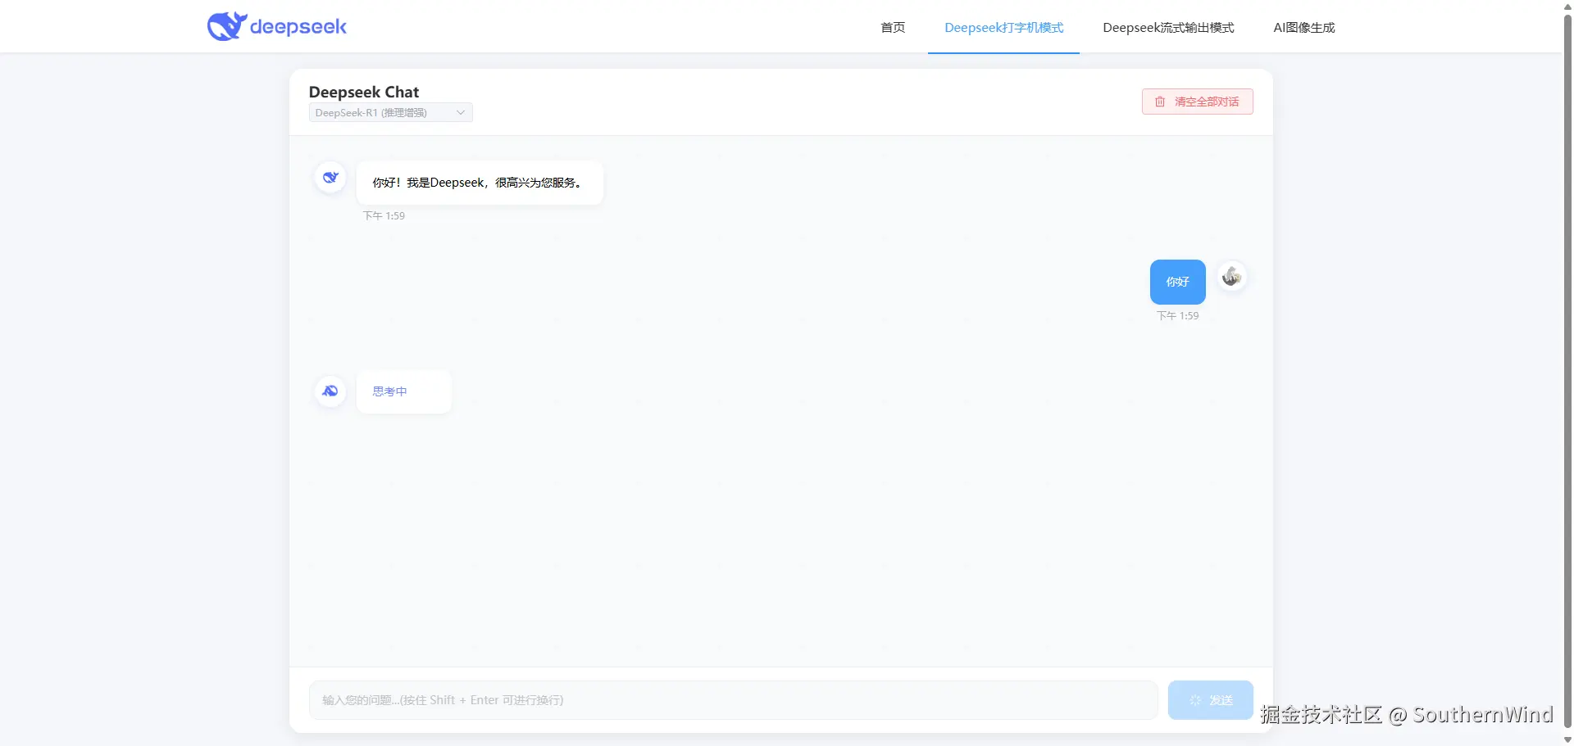Click the 发送 send button

1210,700
